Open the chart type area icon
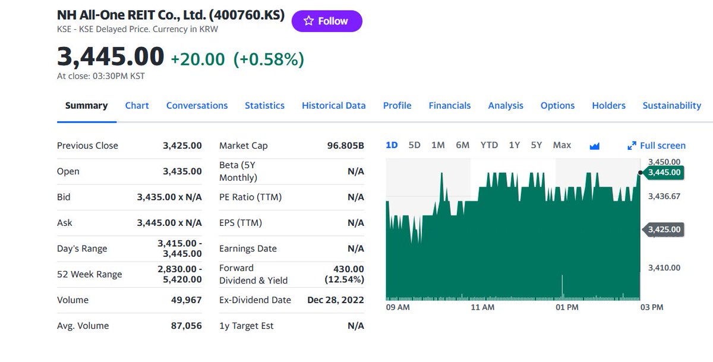This screenshot has width=713, height=362. (594, 146)
